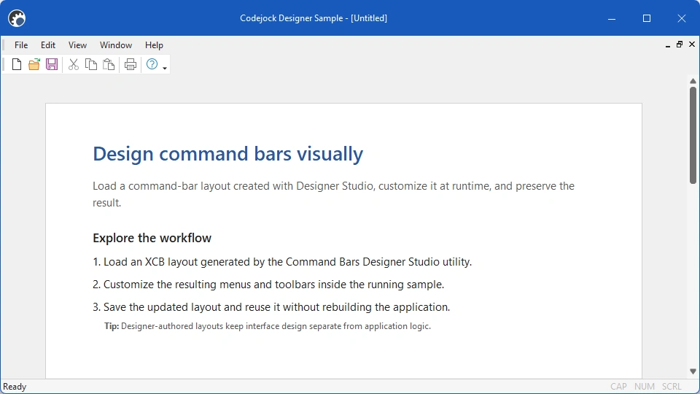700x394 pixels.
Task: Close the inner Untitled document
Action: (x=692, y=44)
